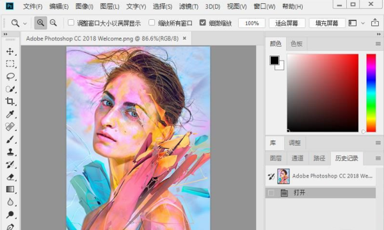Switch to the 库 tab
The image size is (384, 230).
[273, 142]
